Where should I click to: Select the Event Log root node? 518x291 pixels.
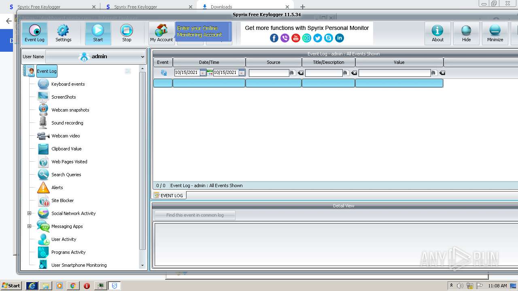click(x=47, y=71)
